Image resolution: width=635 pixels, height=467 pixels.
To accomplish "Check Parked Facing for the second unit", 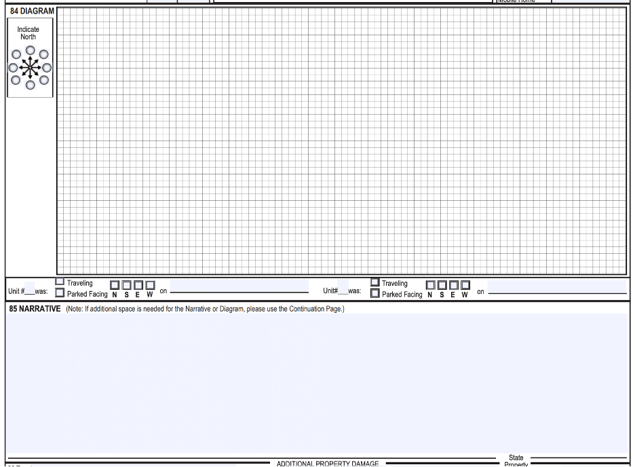I will point(375,293).
